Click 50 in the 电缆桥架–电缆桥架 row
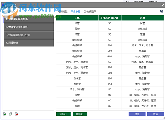 click(110, 40)
